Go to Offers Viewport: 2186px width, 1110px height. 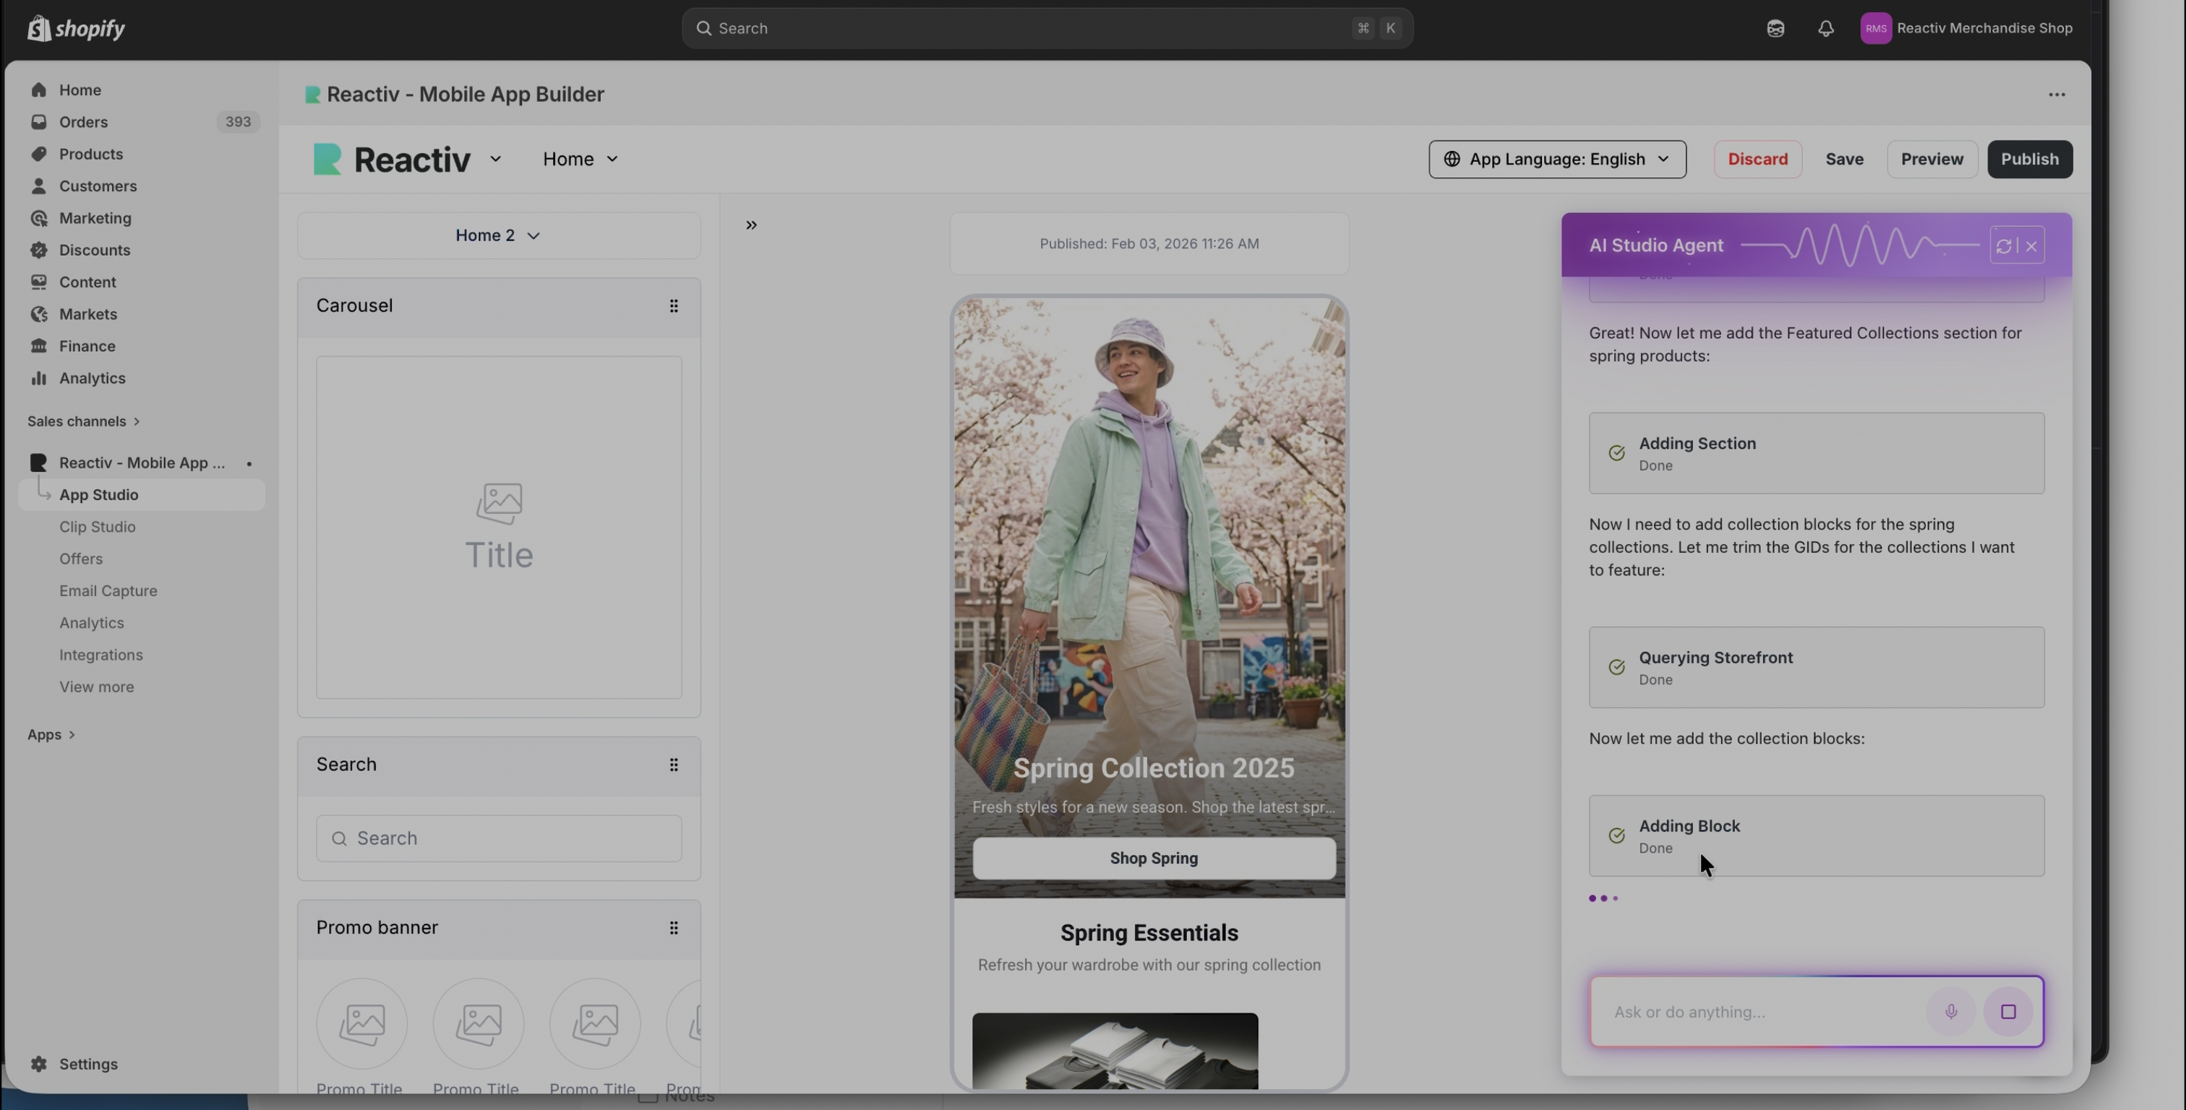point(81,559)
